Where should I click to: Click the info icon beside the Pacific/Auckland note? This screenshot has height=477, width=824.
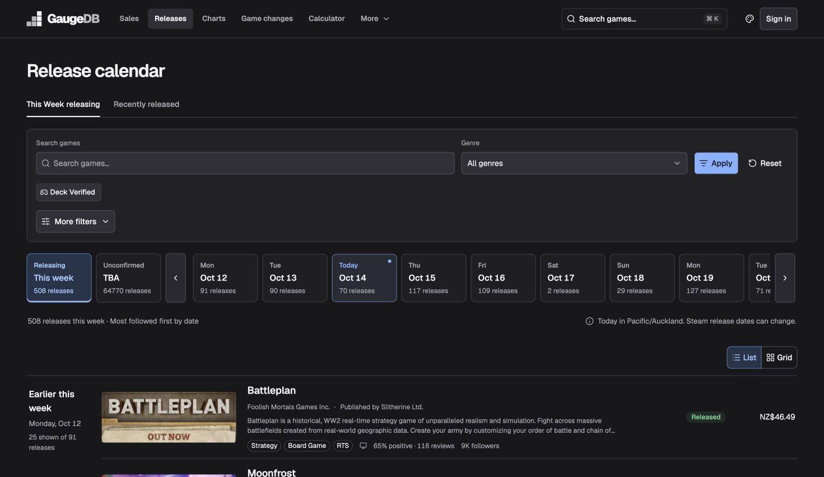(x=589, y=321)
